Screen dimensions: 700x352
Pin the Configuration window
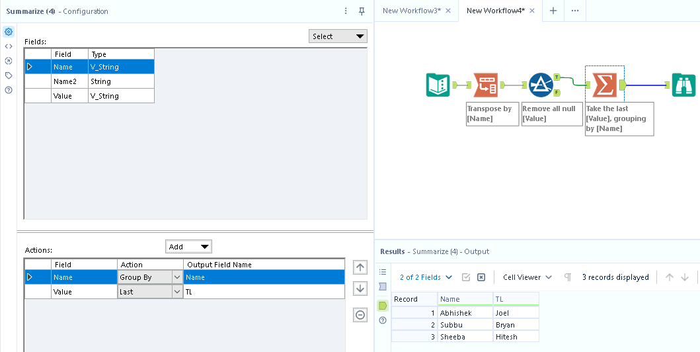click(362, 11)
